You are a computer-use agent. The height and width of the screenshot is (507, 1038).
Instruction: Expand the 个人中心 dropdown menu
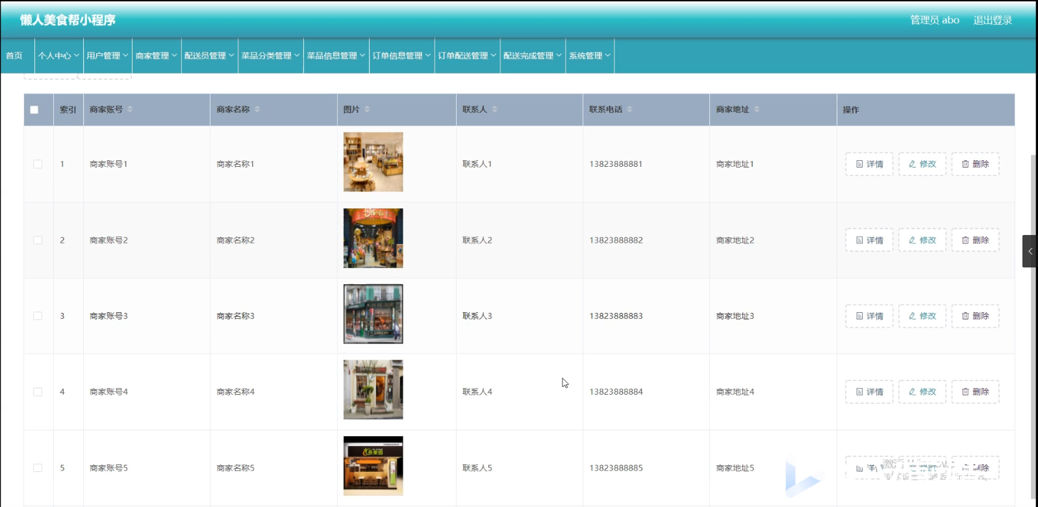point(58,56)
